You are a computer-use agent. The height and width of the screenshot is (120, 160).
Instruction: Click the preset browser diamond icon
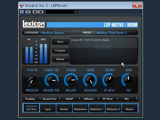pyautogui.click(x=76, y=12)
